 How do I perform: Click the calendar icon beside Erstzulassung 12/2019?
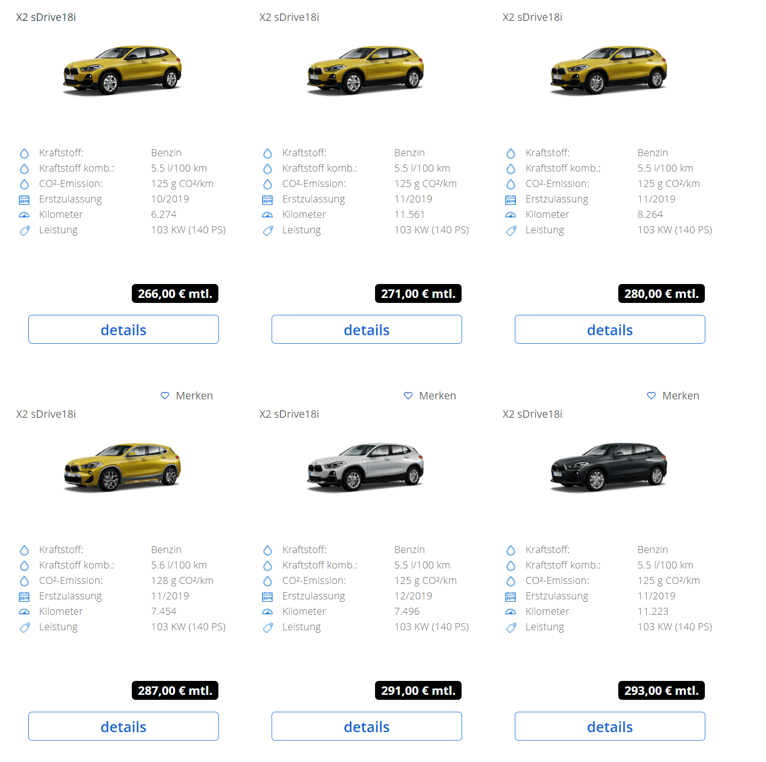click(268, 597)
